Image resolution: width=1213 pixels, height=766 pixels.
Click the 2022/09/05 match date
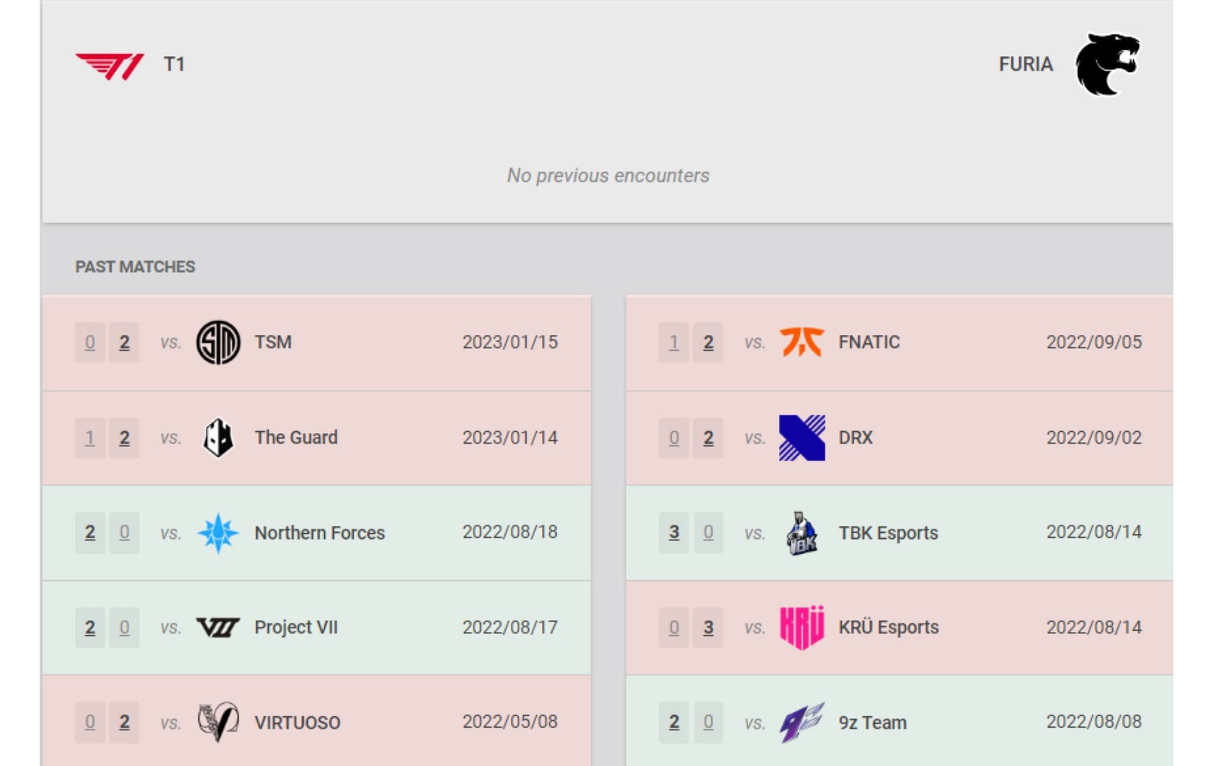[1094, 342]
